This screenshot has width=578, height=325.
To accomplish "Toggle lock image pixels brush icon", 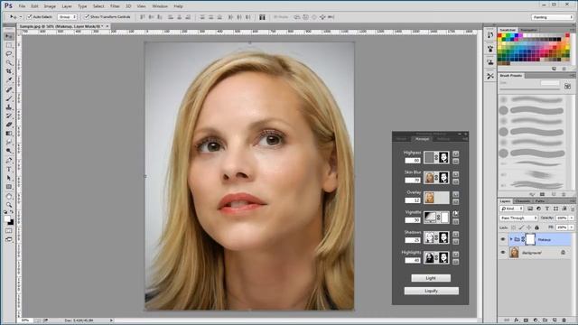I will tap(521, 227).
